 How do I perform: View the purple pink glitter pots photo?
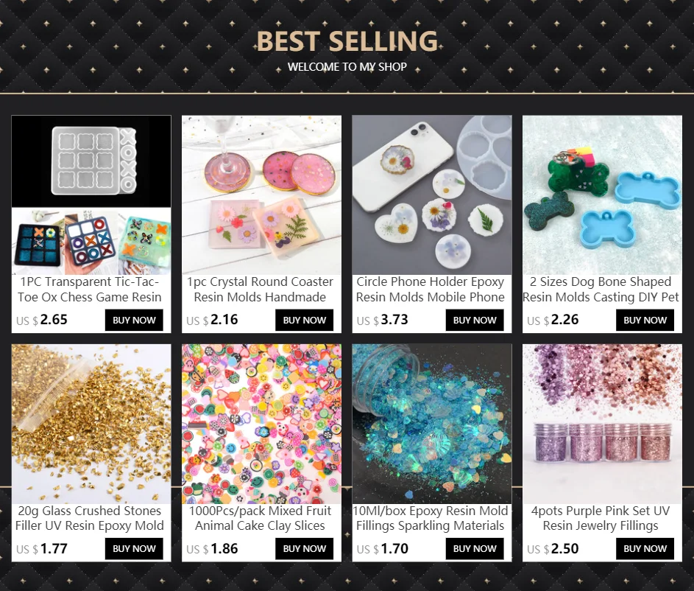603,424
